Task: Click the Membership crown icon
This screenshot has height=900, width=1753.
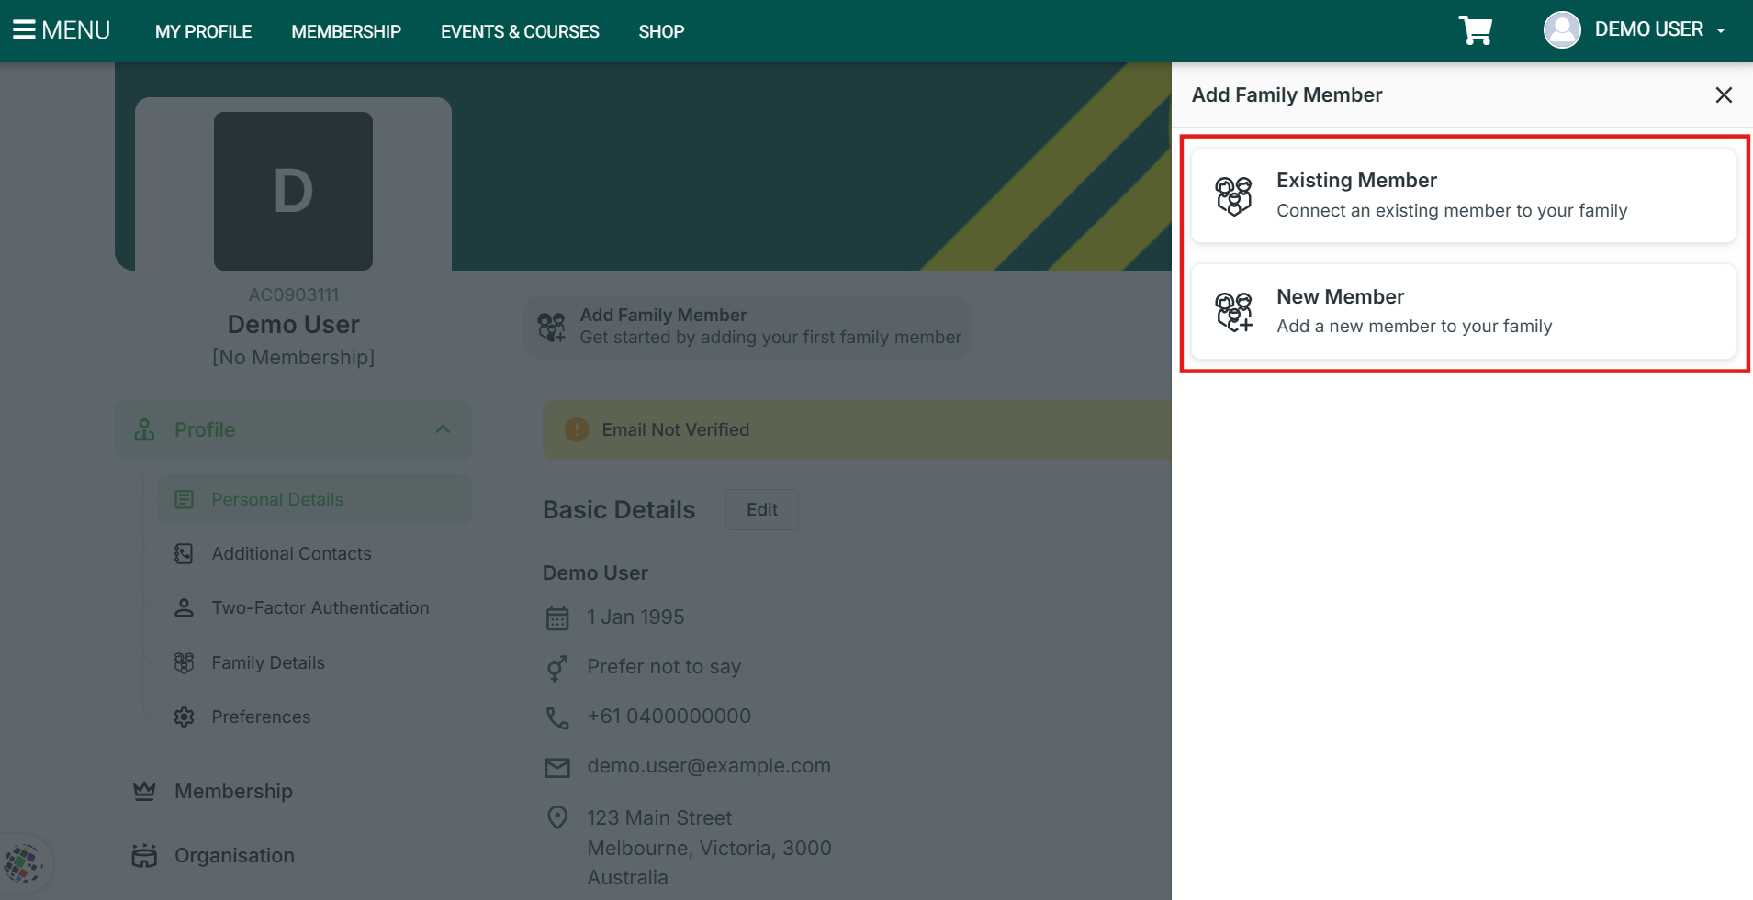Action: pyautogui.click(x=144, y=791)
